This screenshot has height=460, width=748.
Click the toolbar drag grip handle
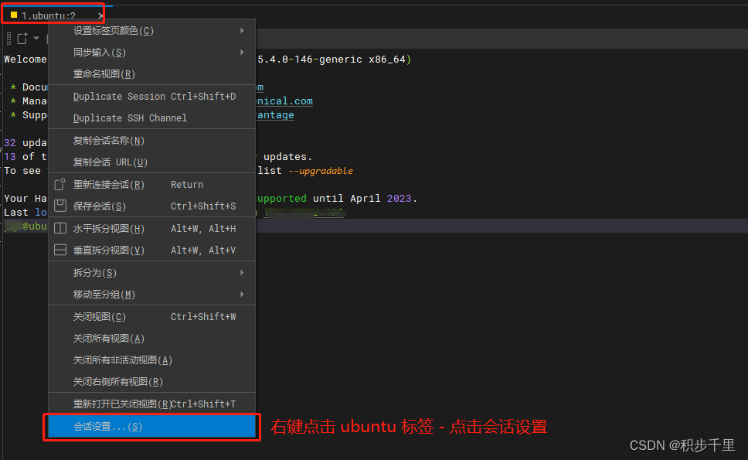pos(8,38)
